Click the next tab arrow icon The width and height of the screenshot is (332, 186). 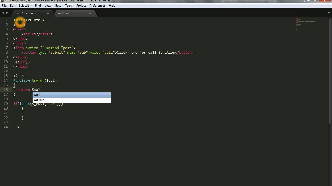(7, 13)
